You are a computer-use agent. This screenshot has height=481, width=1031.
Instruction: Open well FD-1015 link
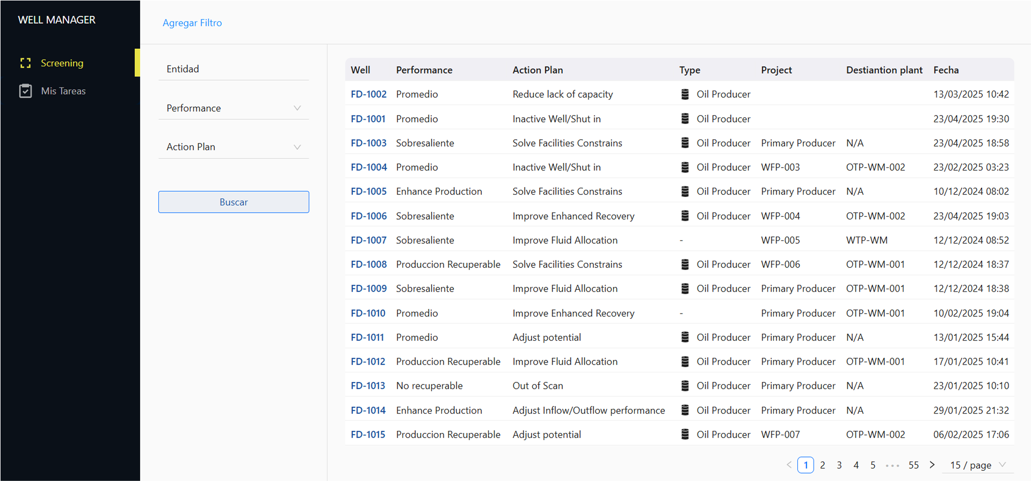pyautogui.click(x=368, y=434)
